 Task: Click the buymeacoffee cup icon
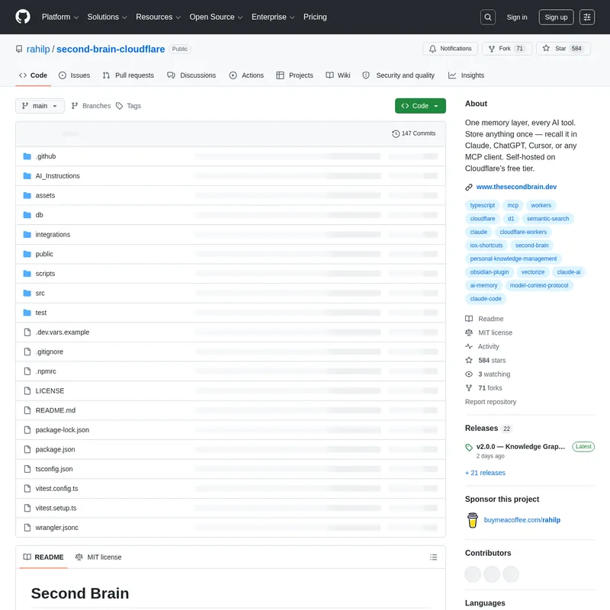pyautogui.click(x=472, y=520)
